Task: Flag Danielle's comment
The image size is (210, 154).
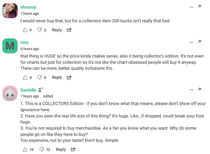Action: point(200,89)
